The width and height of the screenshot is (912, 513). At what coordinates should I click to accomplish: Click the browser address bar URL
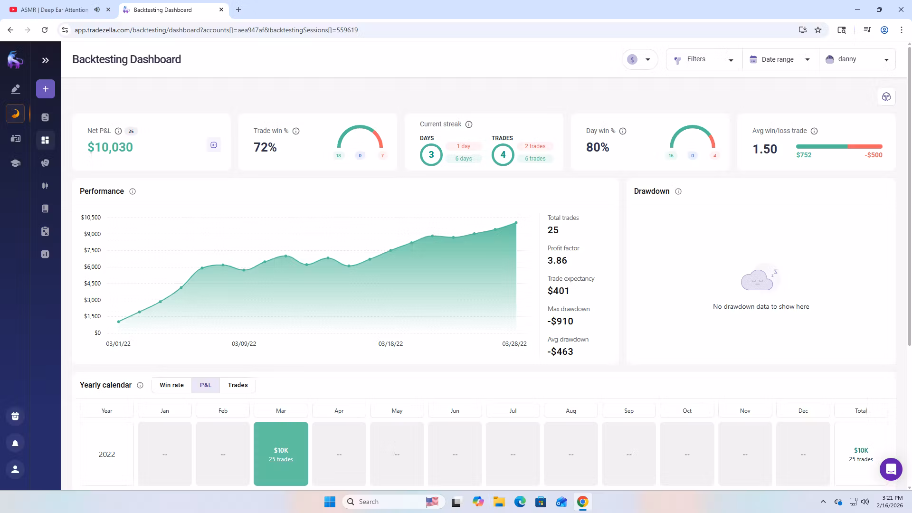click(216, 30)
